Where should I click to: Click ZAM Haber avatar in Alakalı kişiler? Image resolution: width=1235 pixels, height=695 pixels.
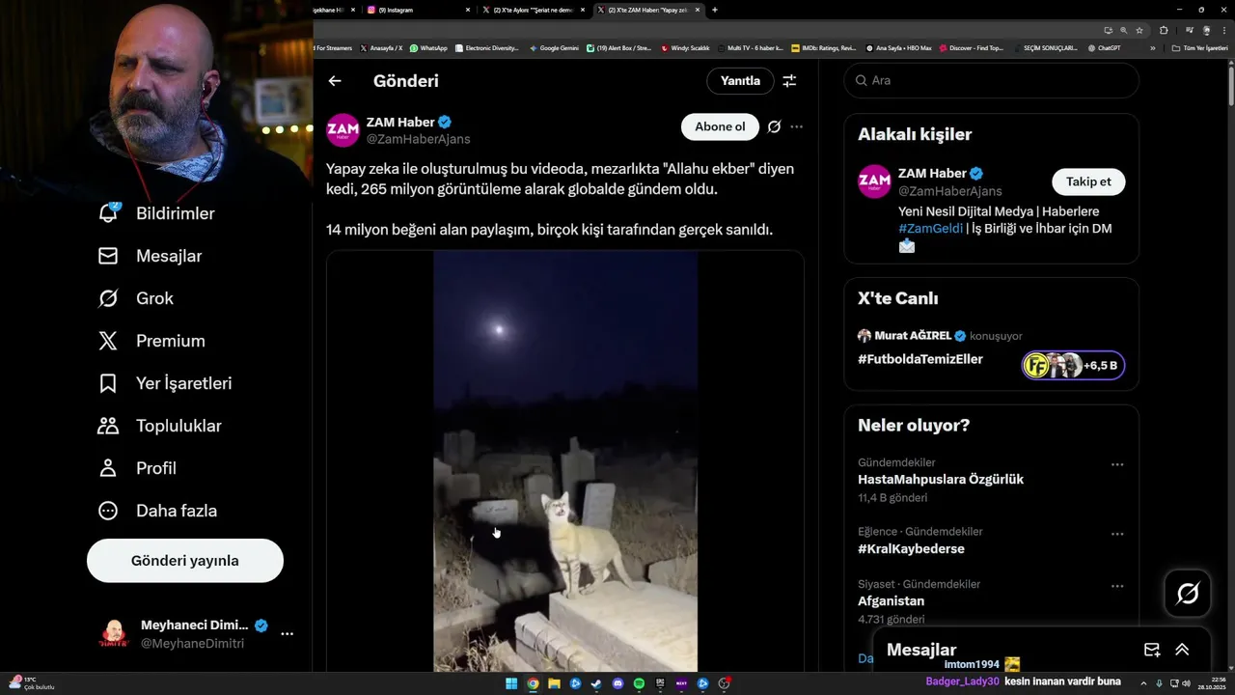[874, 181]
